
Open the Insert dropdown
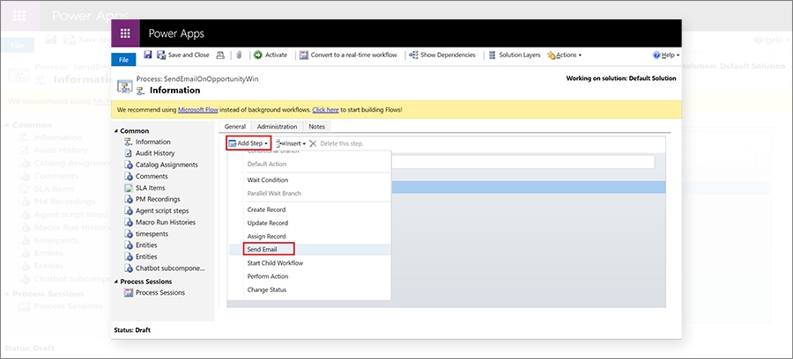pyautogui.click(x=291, y=143)
